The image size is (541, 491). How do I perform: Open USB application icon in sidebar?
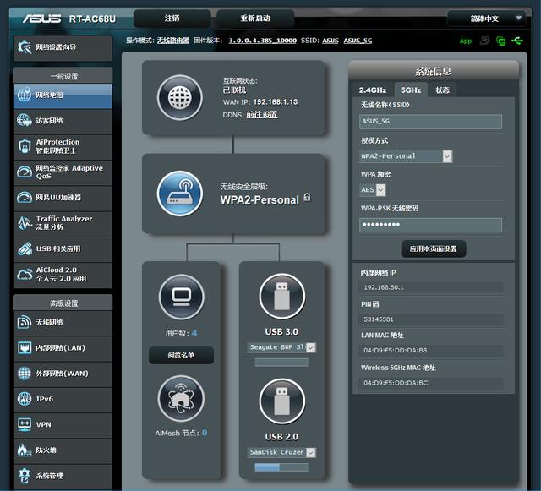[25, 248]
